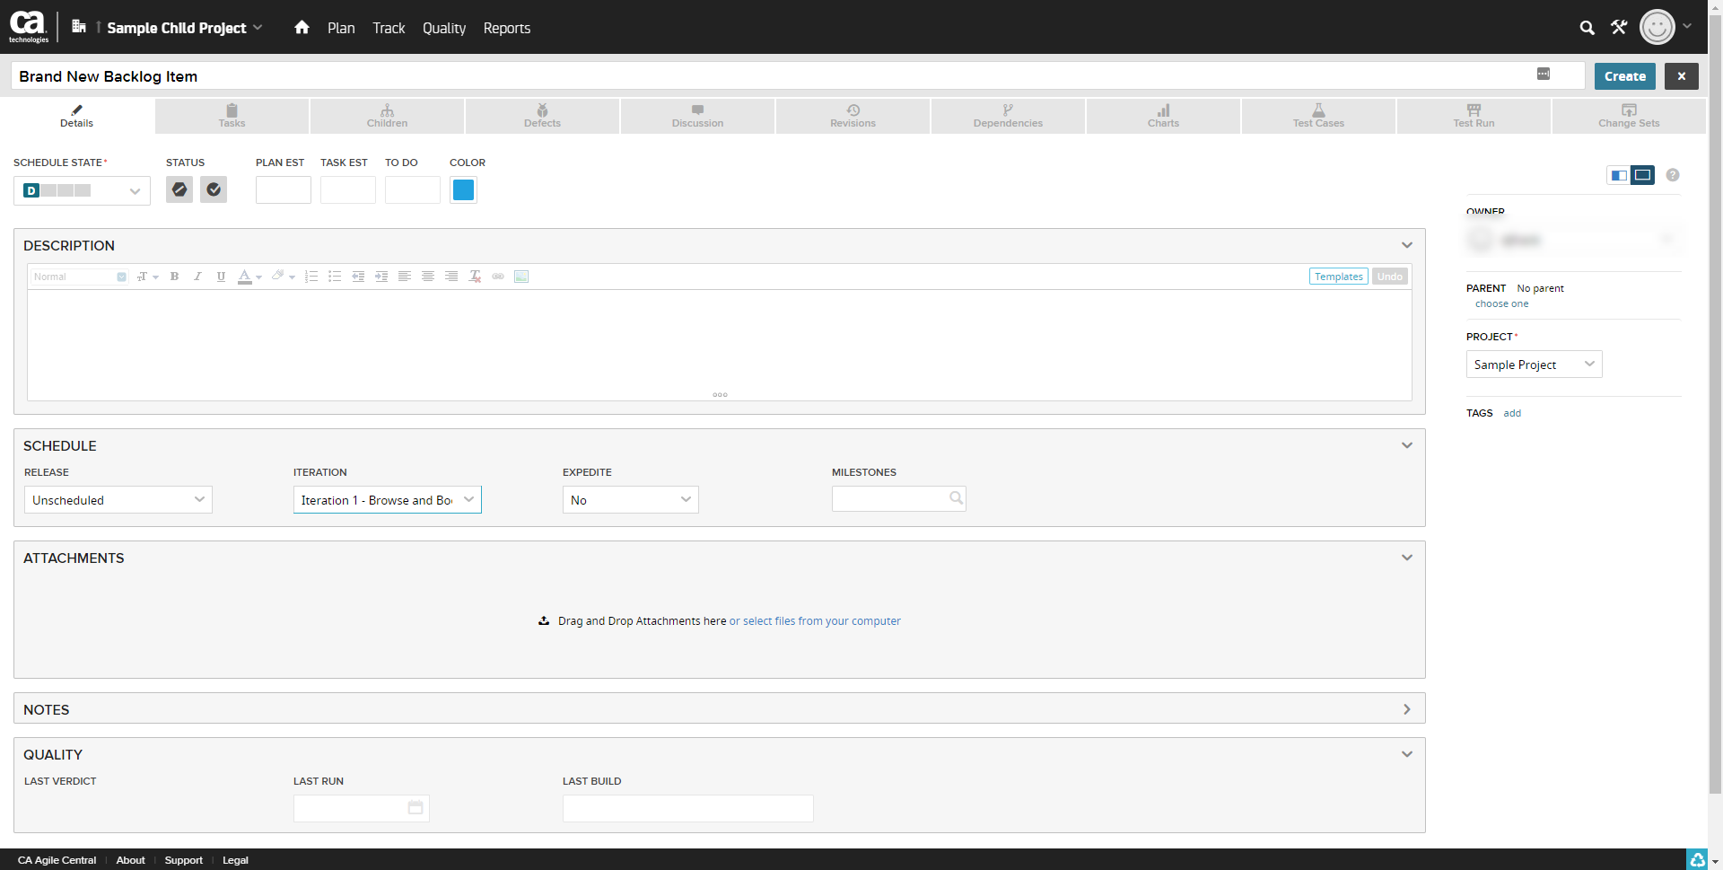Click the Create button

click(x=1624, y=76)
